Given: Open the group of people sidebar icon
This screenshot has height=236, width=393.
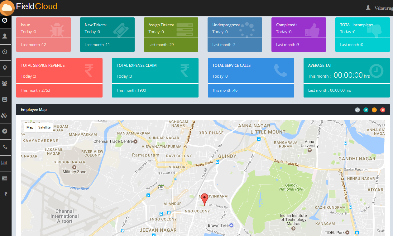Looking at the screenshot, I should pos(5,84).
